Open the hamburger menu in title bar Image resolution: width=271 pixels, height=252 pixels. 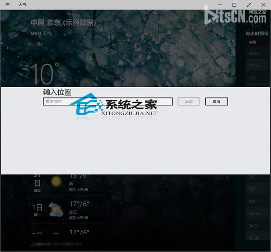[x=7, y=5]
